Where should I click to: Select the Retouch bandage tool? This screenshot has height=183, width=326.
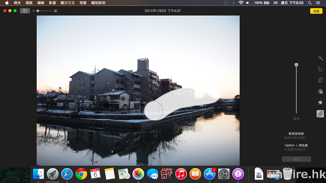click(320, 114)
